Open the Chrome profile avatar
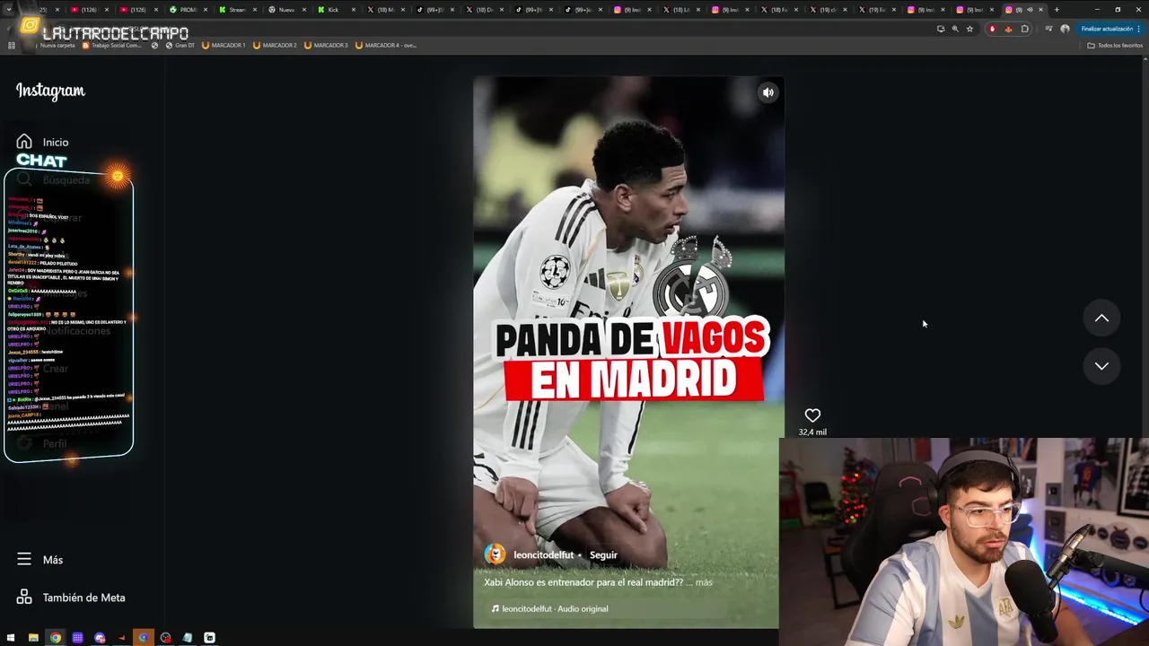Viewport: 1149px width, 646px height. click(x=1065, y=29)
